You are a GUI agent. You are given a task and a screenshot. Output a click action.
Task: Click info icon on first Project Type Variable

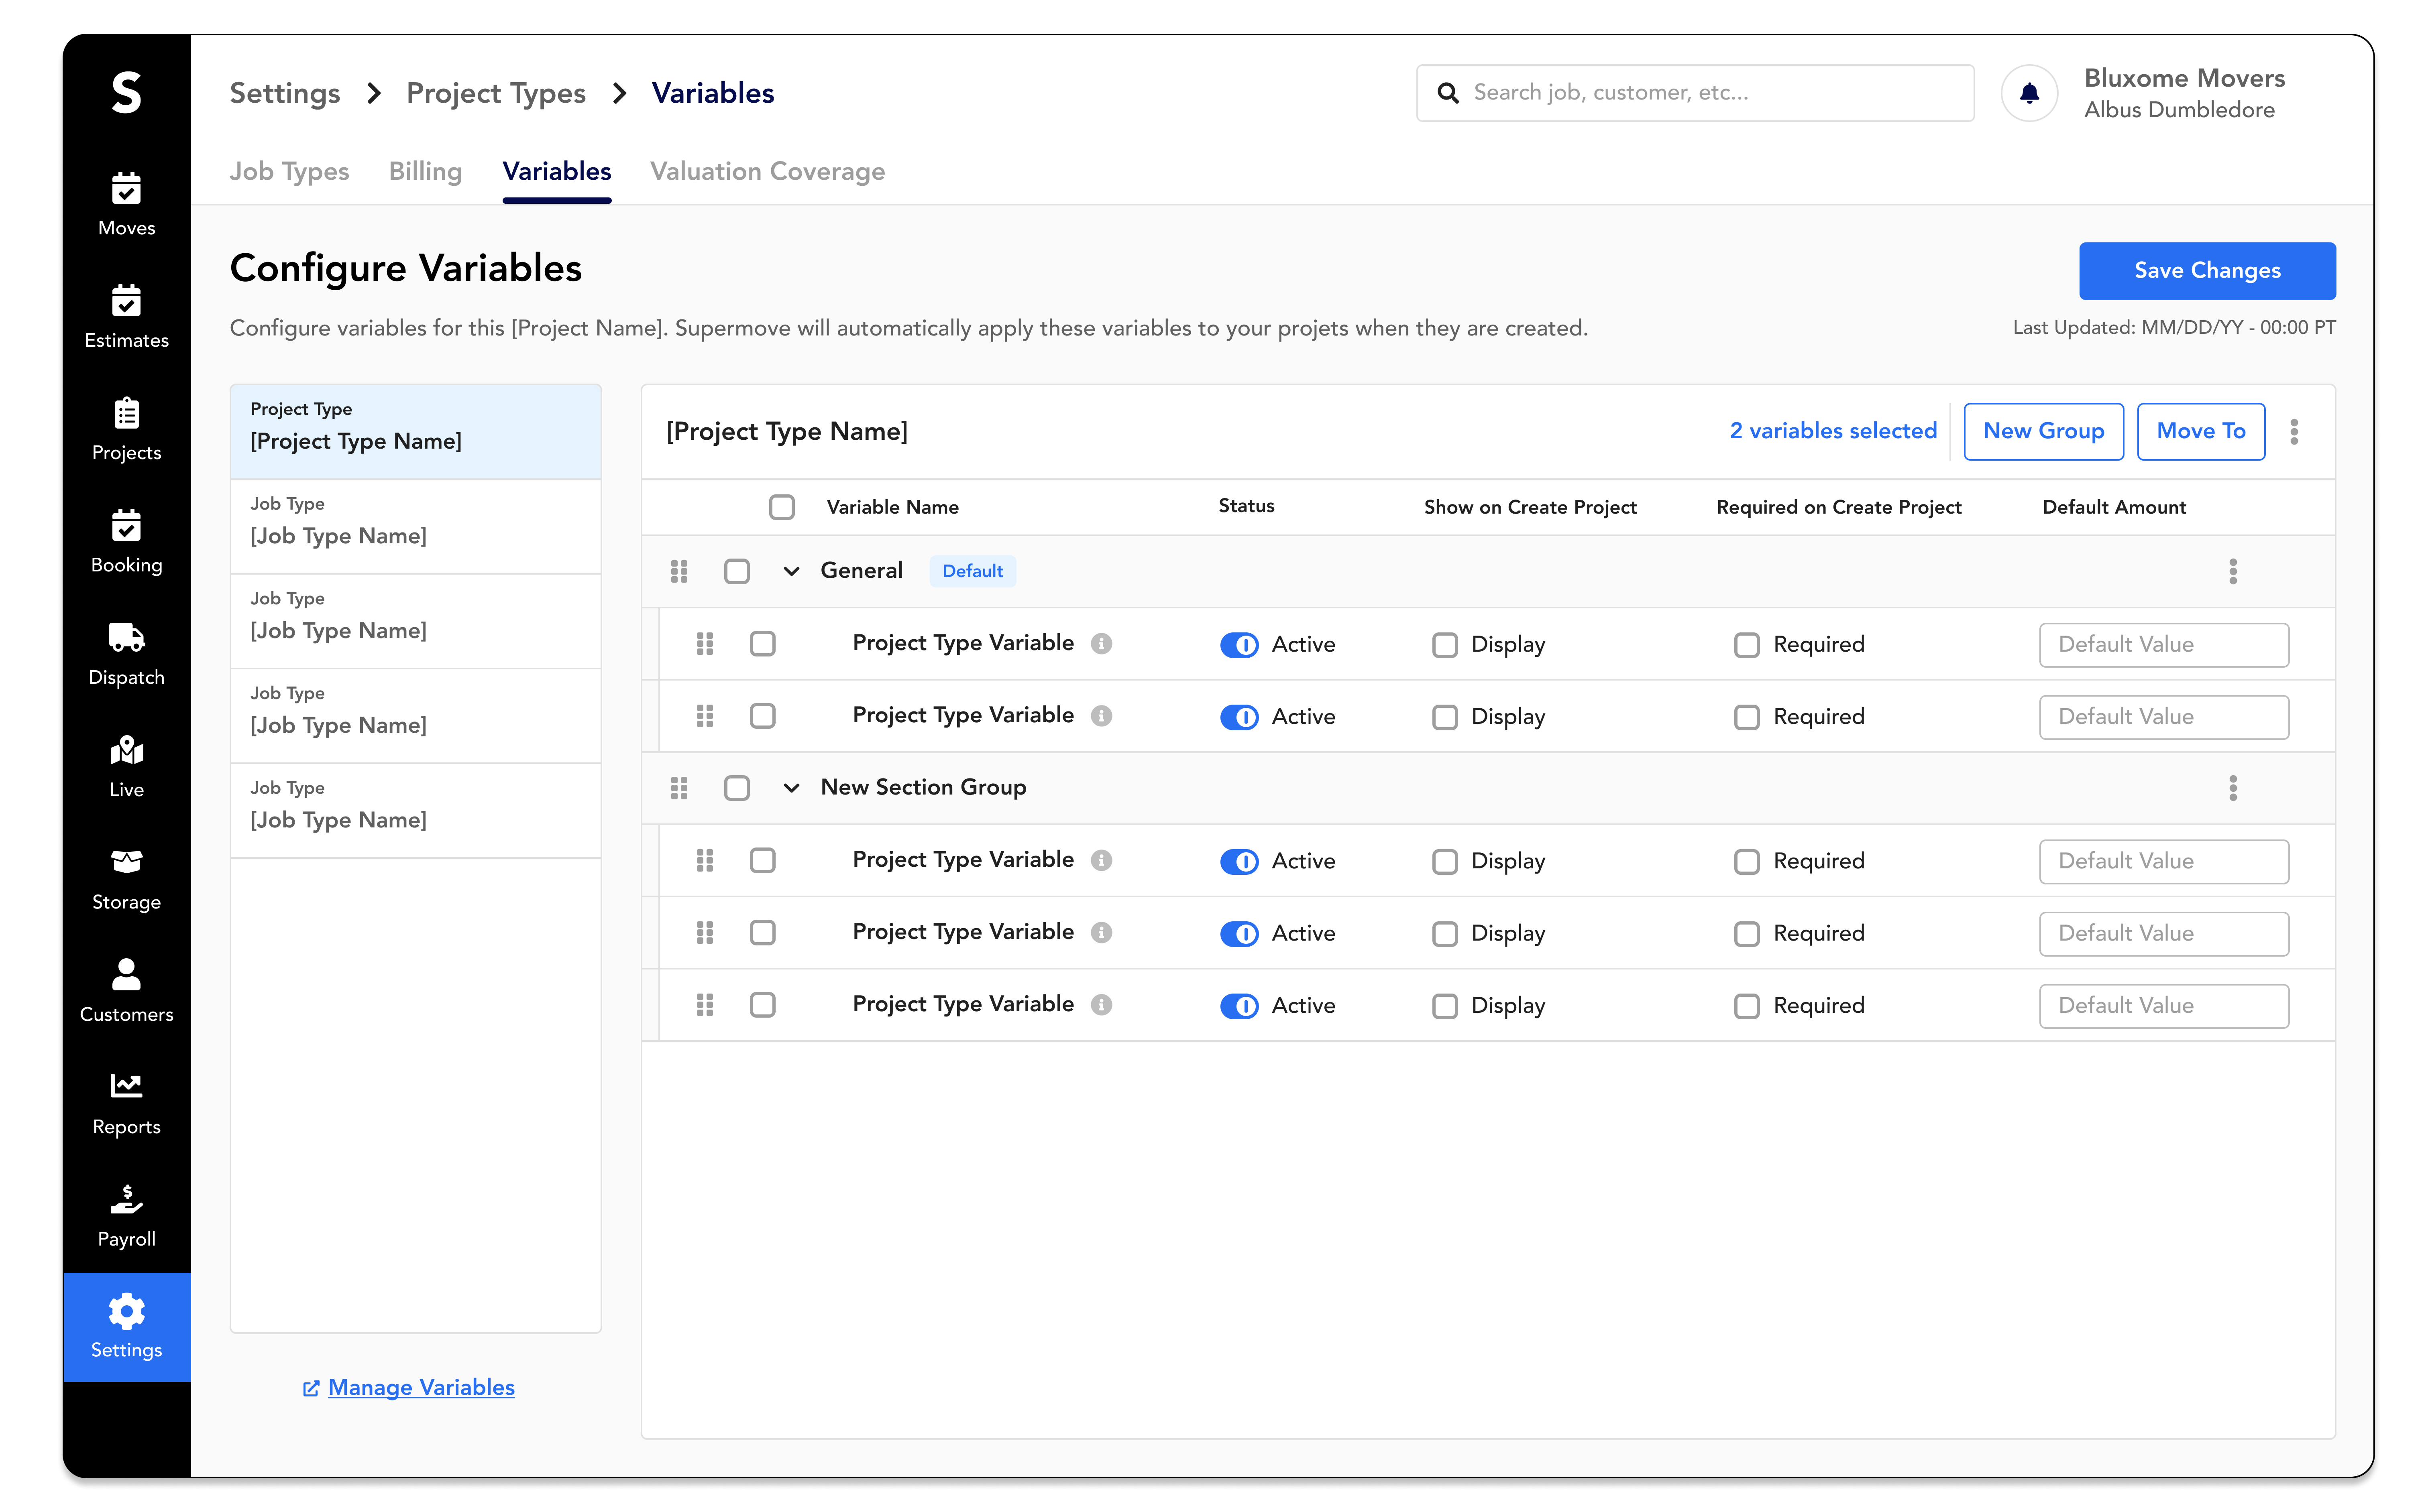click(1102, 644)
